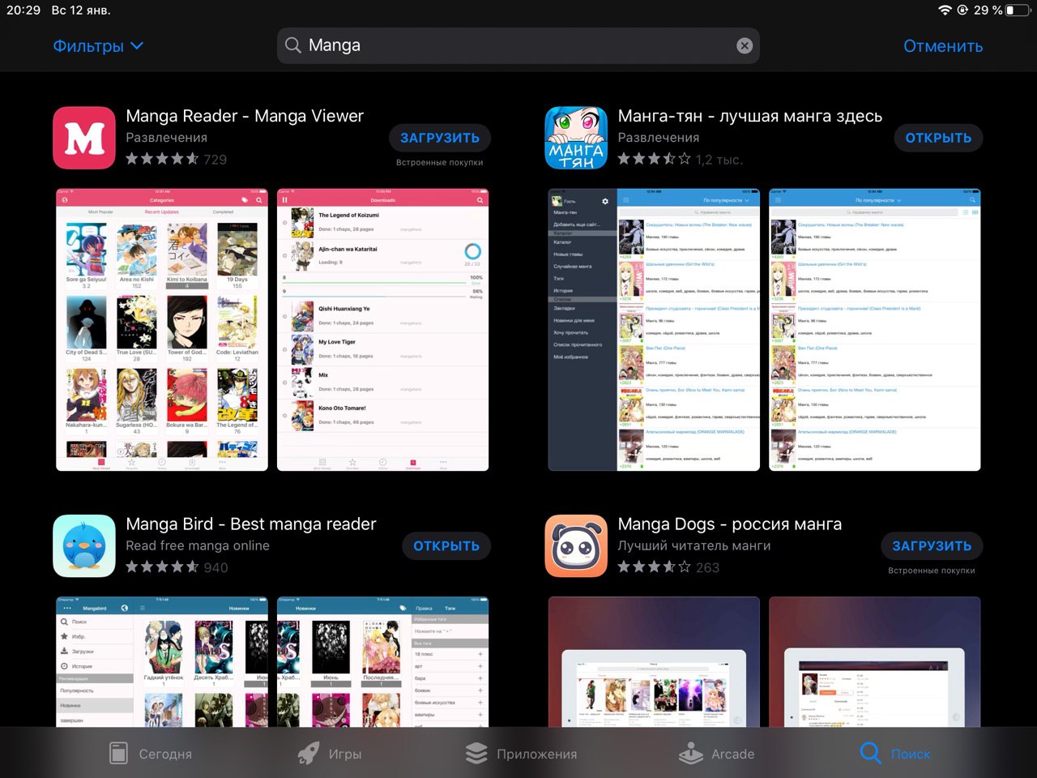Tap the Манга-тян rating 1,2 тыс.
This screenshot has width=1037, height=778.
coord(680,159)
